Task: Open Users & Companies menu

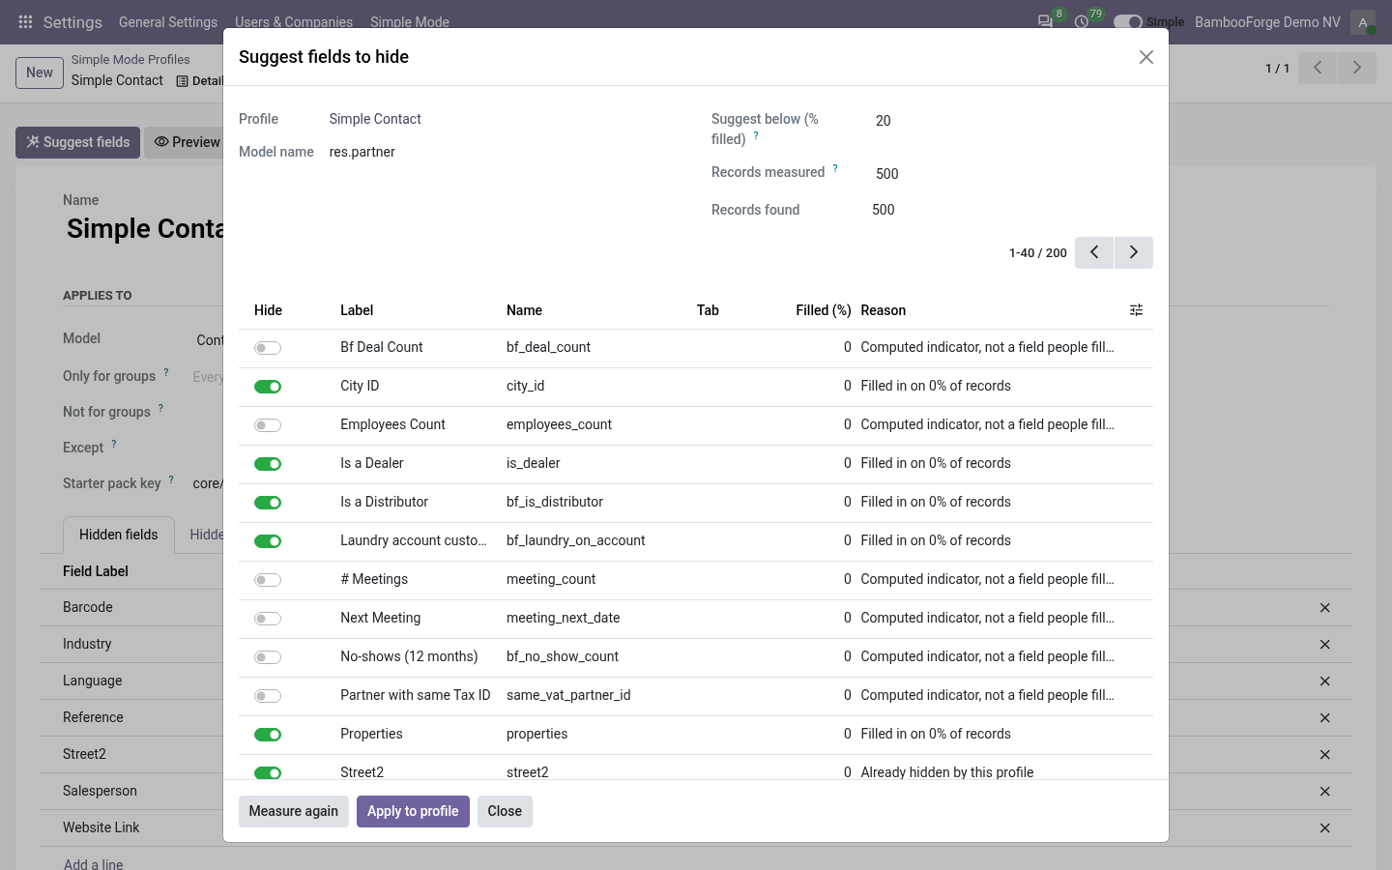Action: coord(294,21)
